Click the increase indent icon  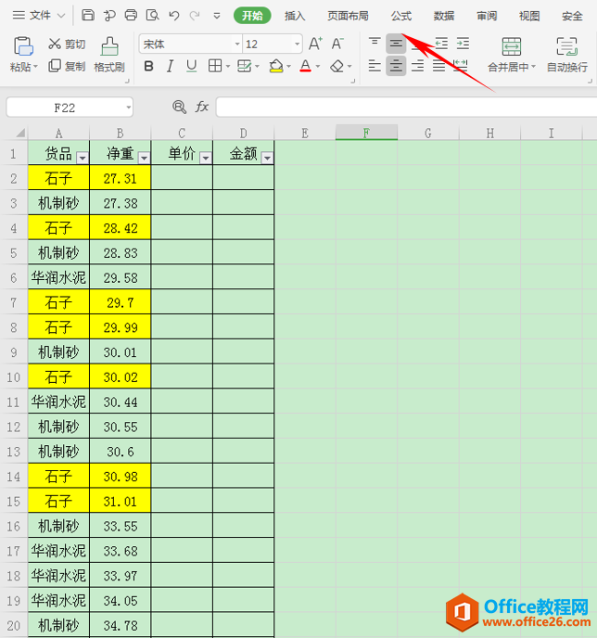(463, 44)
